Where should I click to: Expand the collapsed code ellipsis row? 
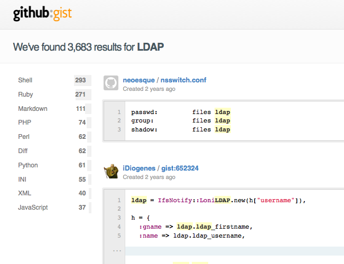(x=117, y=251)
